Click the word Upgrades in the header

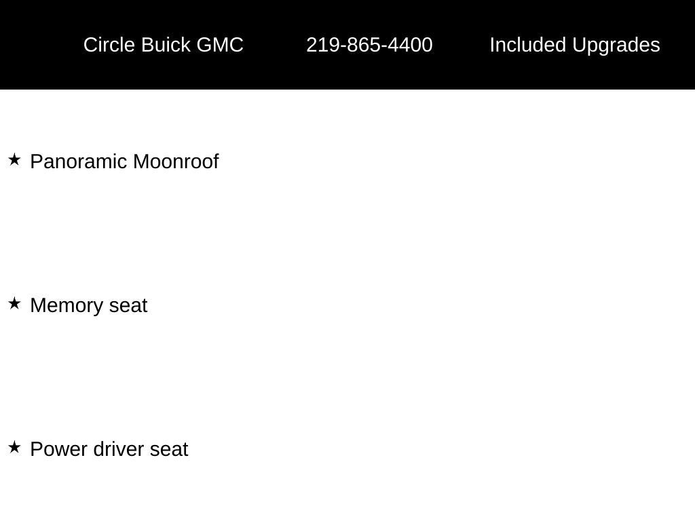pyautogui.click(x=616, y=45)
